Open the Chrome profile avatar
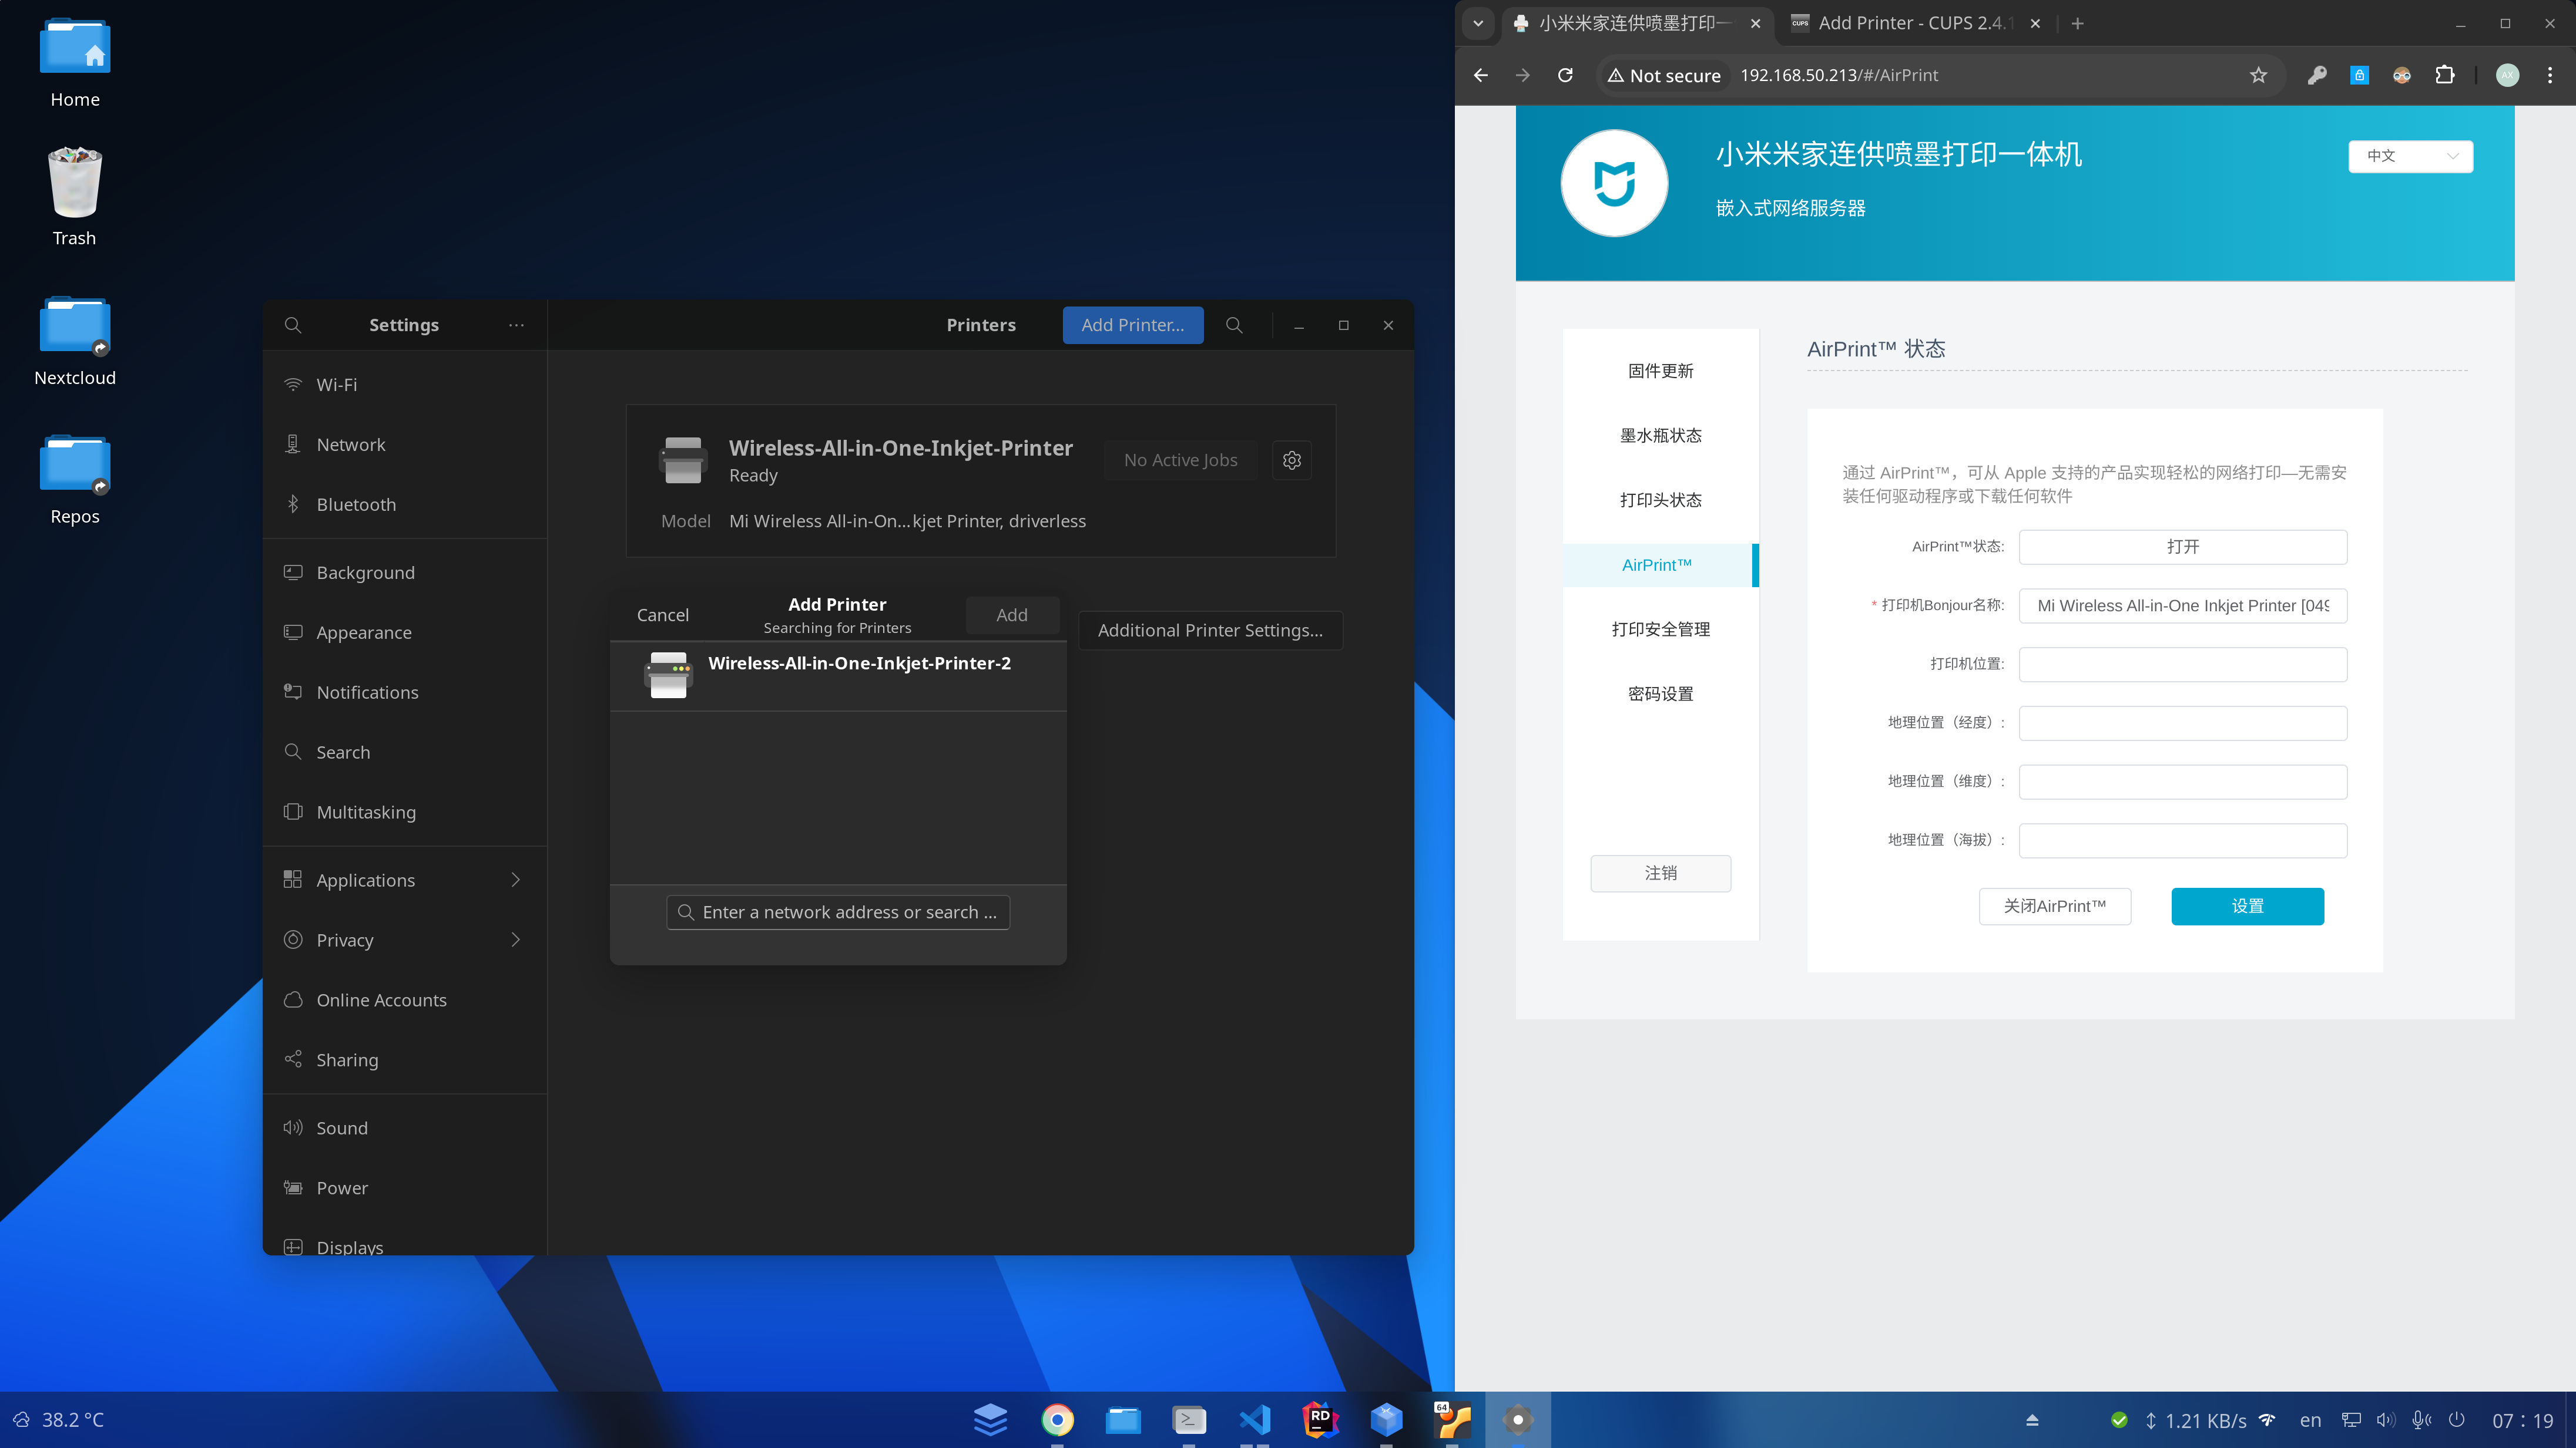This screenshot has width=2576, height=1448. coord(2508,75)
